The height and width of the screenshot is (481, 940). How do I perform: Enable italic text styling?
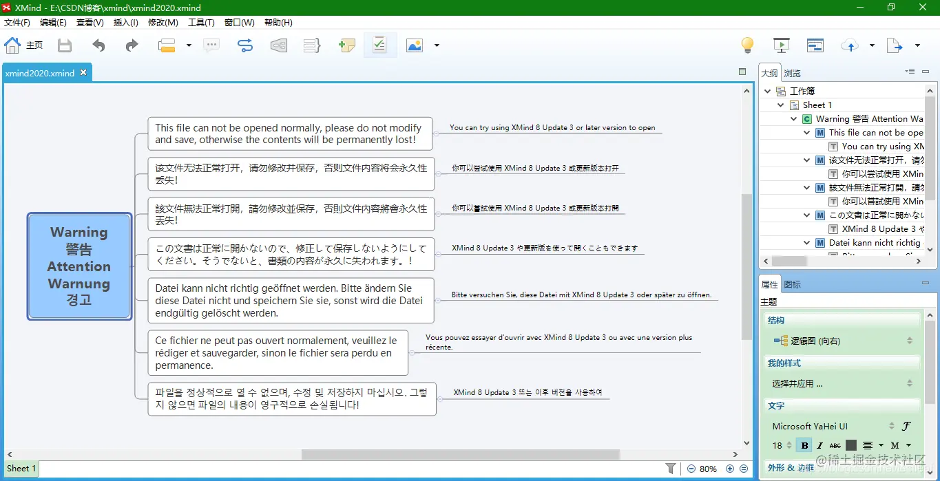click(819, 445)
